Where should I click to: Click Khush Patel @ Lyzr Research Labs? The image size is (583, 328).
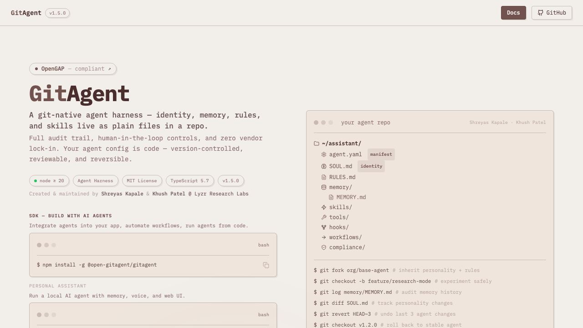[x=200, y=194]
